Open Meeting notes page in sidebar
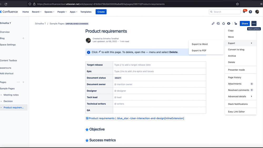 pyautogui.click(x=11, y=95)
